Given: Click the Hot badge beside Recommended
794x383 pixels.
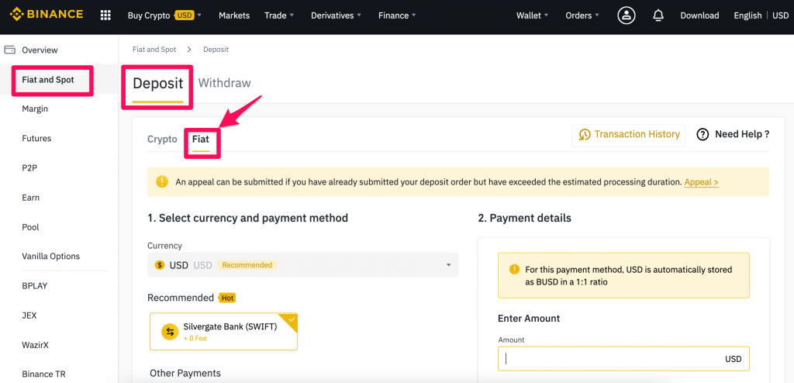Looking at the screenshot, I should point(227,298).
